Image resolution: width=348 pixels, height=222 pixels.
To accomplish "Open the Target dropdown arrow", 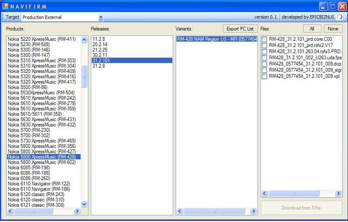I will [101, 17].
